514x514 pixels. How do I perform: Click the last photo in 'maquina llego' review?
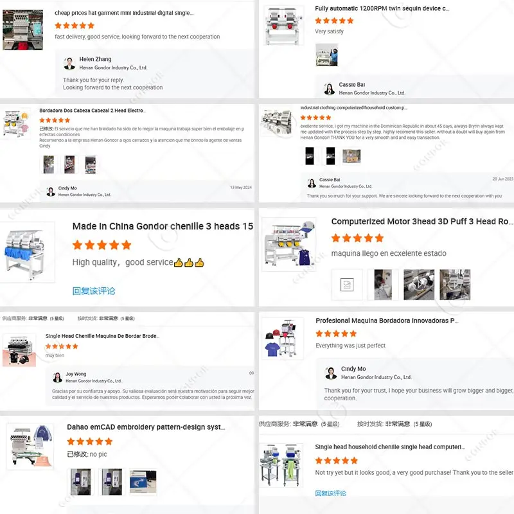coord(455,285)
